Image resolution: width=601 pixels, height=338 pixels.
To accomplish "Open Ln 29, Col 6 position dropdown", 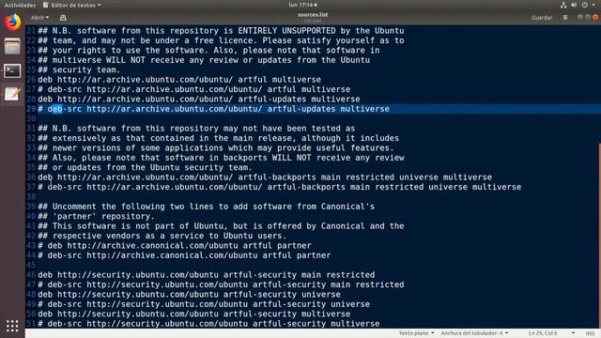I will (551, 333).
